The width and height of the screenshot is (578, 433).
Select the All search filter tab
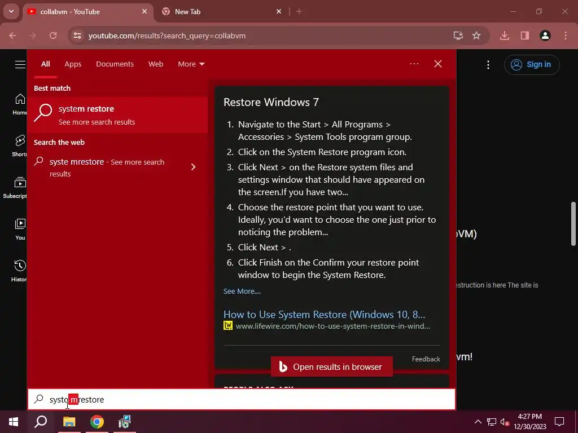45,64
